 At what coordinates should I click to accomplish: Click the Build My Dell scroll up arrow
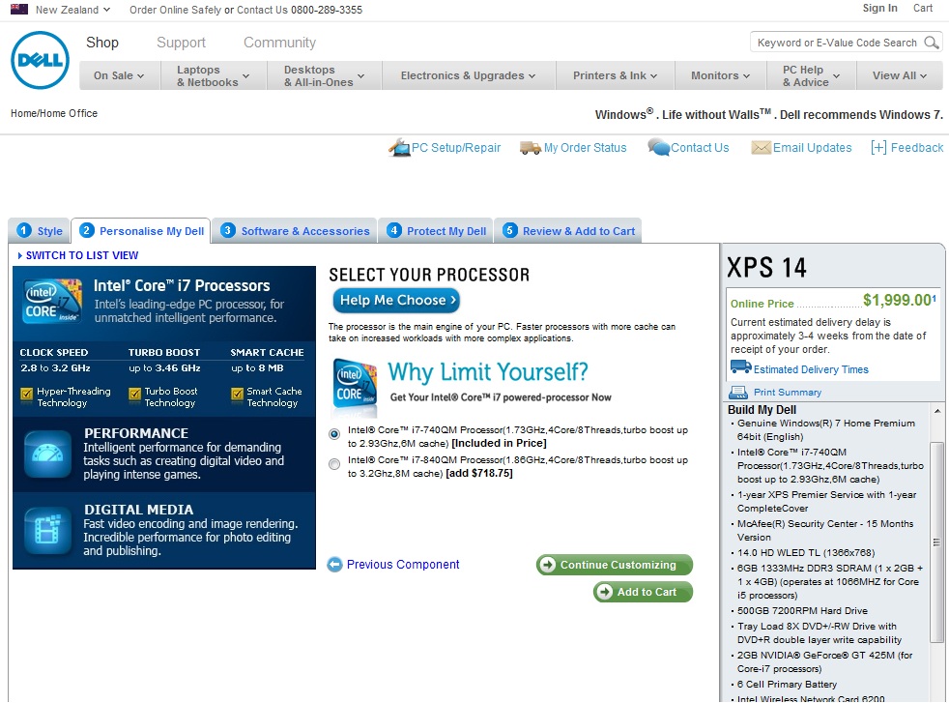[936, 411]
